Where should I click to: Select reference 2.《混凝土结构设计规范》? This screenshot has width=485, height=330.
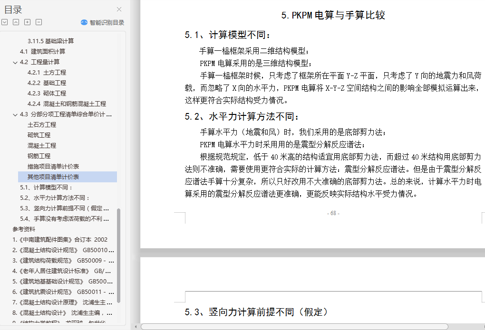pyautogui.click(x=63, y=250)
